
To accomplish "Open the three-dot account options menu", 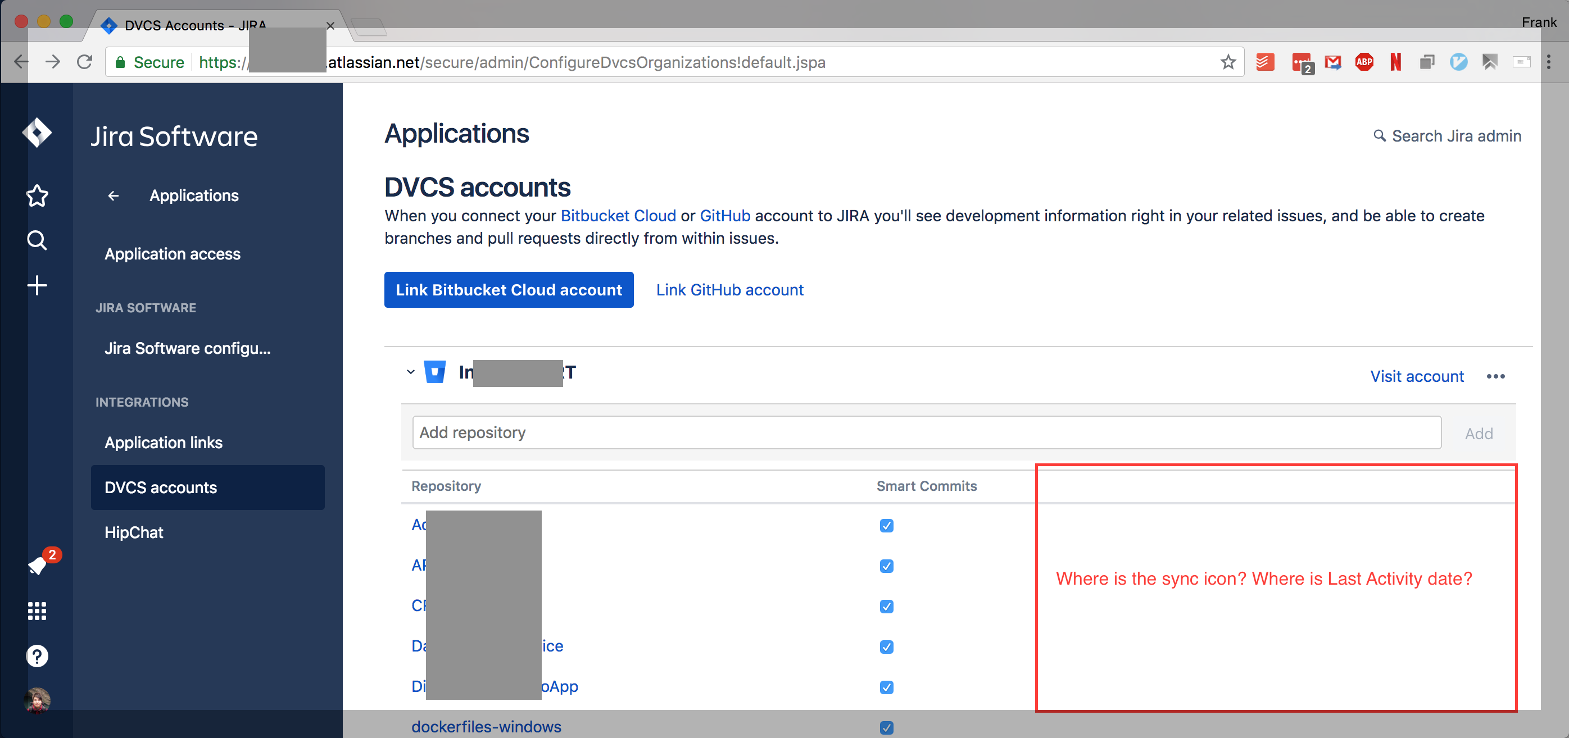I will (1495, 376).
